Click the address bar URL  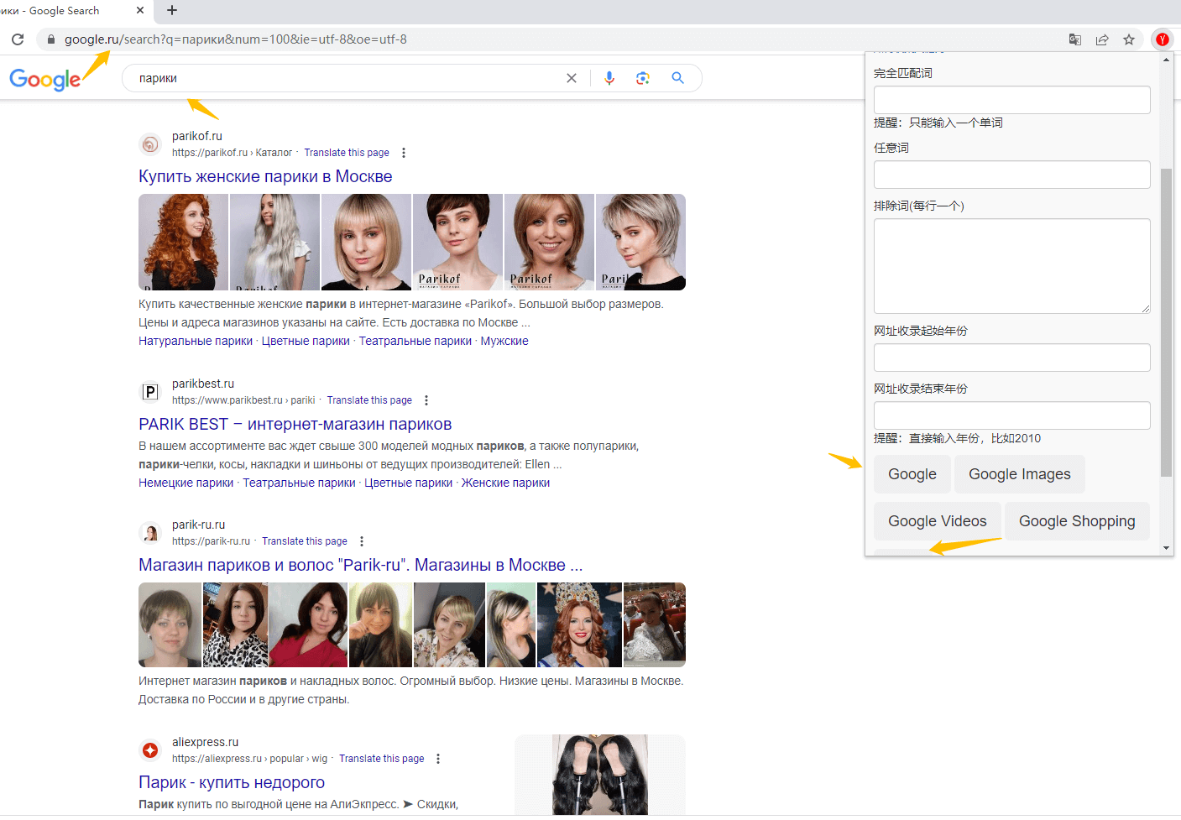236,39
